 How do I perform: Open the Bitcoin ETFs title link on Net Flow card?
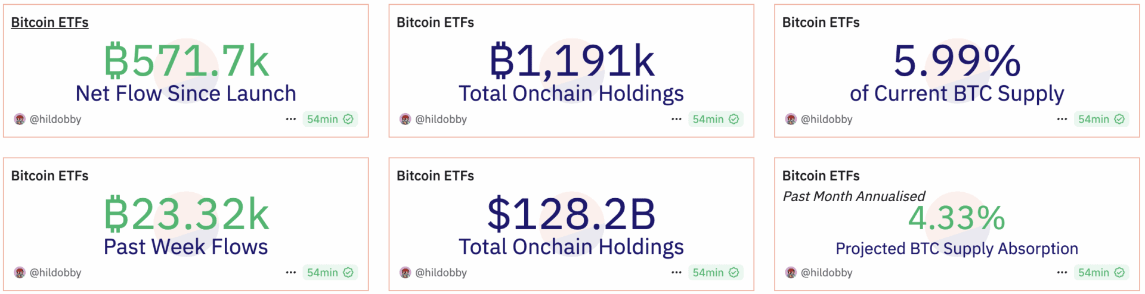pyautogui.click(x=49, y=23)
